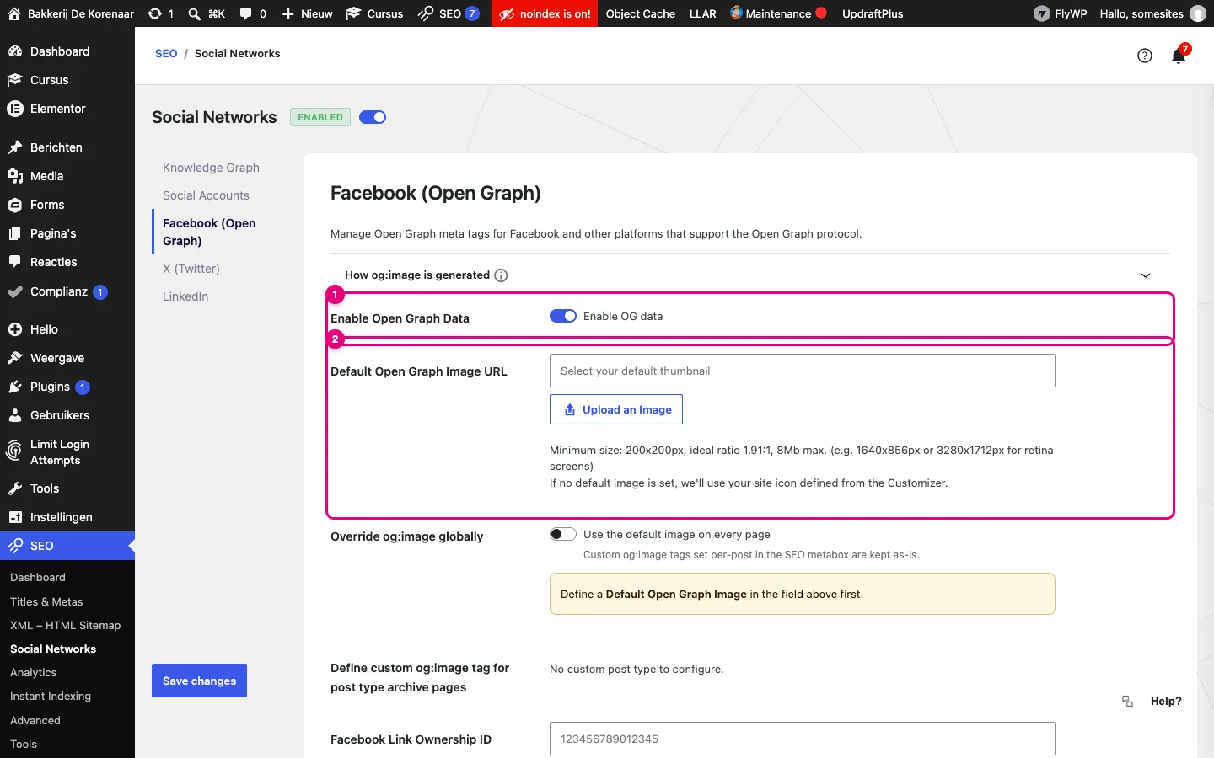Switch to the Knowledge Graph tab
The image size is (1214, 758).
211,168
